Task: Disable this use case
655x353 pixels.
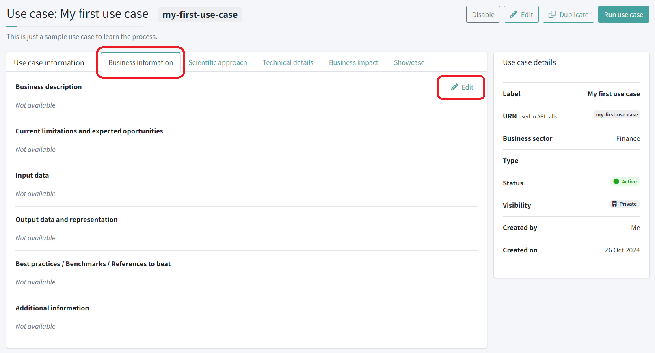Action: coord(483,15)
